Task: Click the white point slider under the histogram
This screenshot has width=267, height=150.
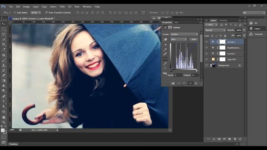Action: click(196, 71)
